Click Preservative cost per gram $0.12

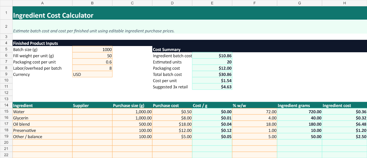(x=212, y=130)
